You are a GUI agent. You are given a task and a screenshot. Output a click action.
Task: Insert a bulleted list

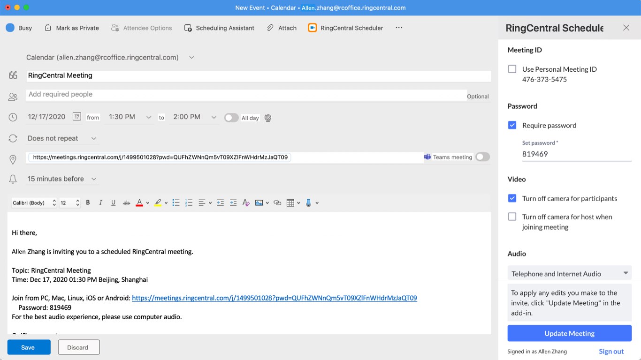(176, 203)
